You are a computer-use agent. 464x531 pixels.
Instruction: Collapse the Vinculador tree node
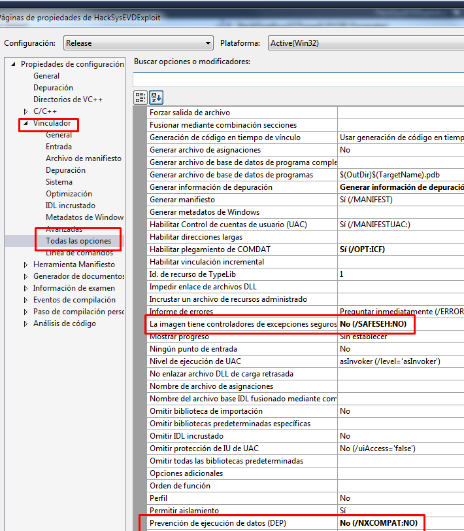pyautogui.click(x=25, y=123)
